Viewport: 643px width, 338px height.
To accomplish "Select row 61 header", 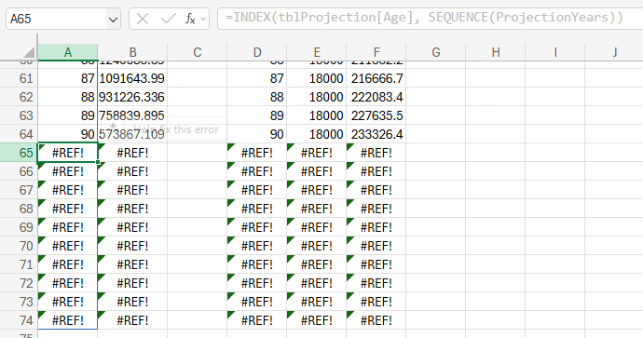I will coord(19,78).
